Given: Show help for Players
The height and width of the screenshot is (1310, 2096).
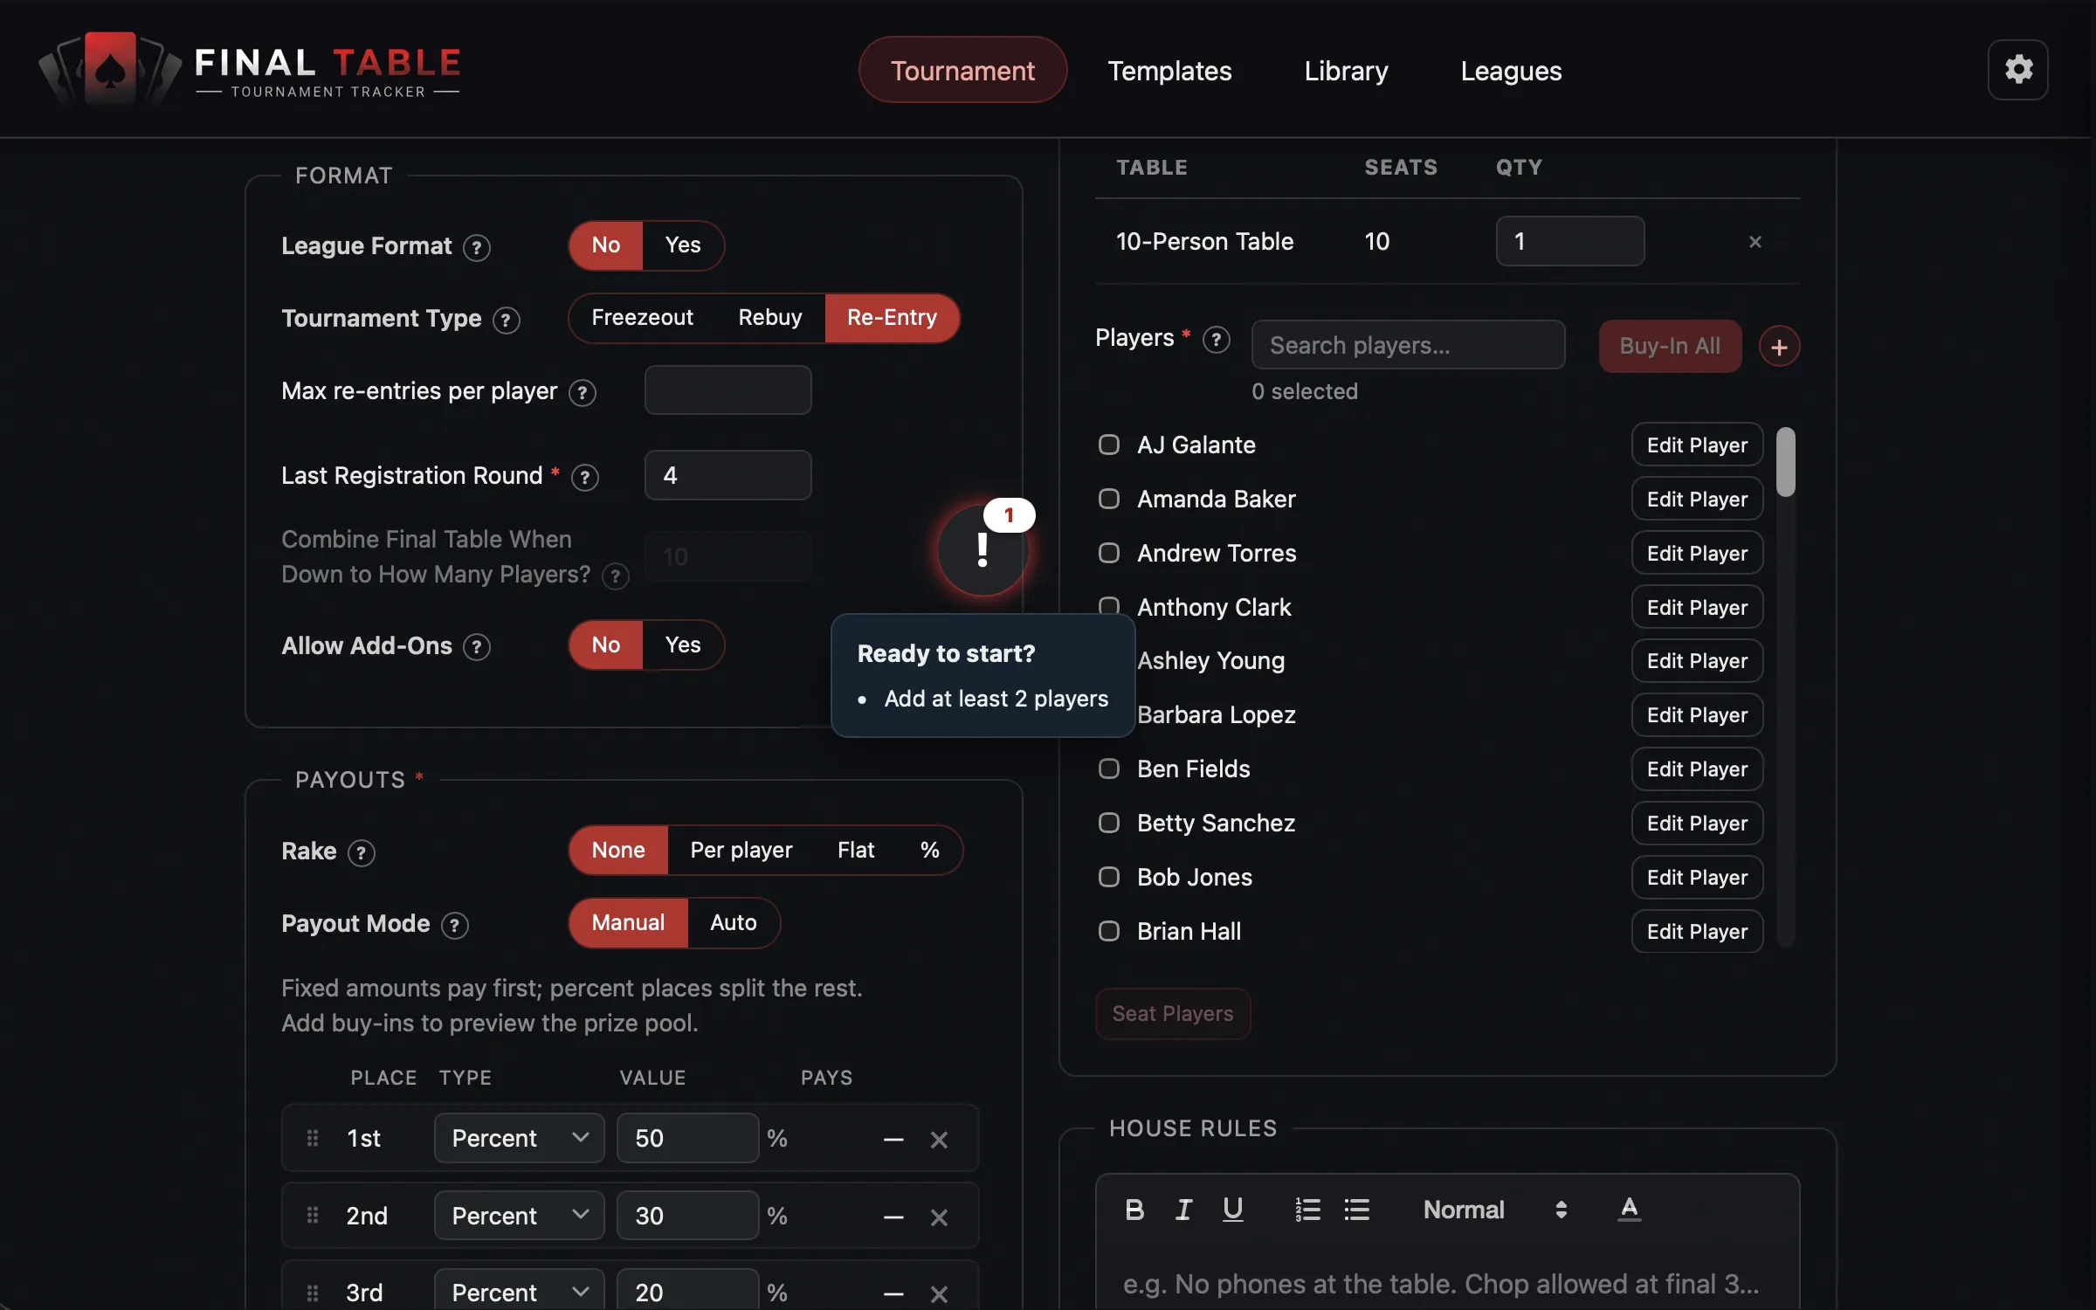Looking at the screenshot, I should point(1216,340).
